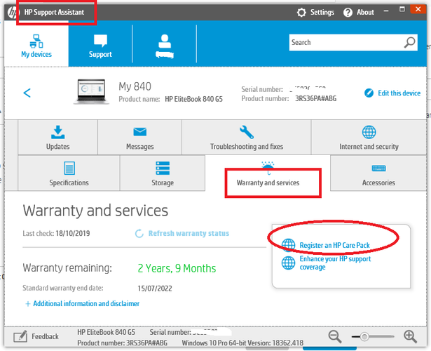Close the HP Support Assistant window

click(x=418, y=9)
